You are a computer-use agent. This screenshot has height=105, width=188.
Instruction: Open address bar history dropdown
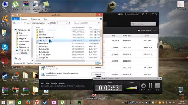(x=66, y=23)
